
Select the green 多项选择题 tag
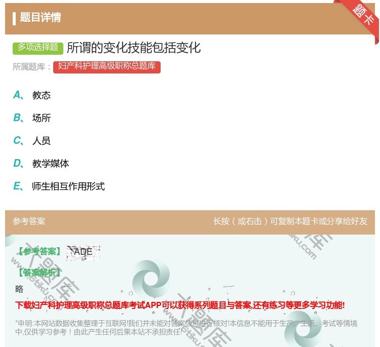point(38,48)
